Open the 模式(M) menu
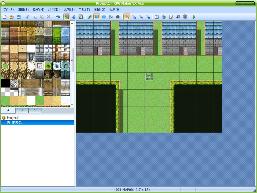This screenshot has height=193, width=257. pos(38,10)
